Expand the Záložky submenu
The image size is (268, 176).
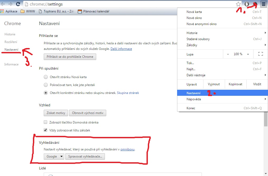[192, 45]
